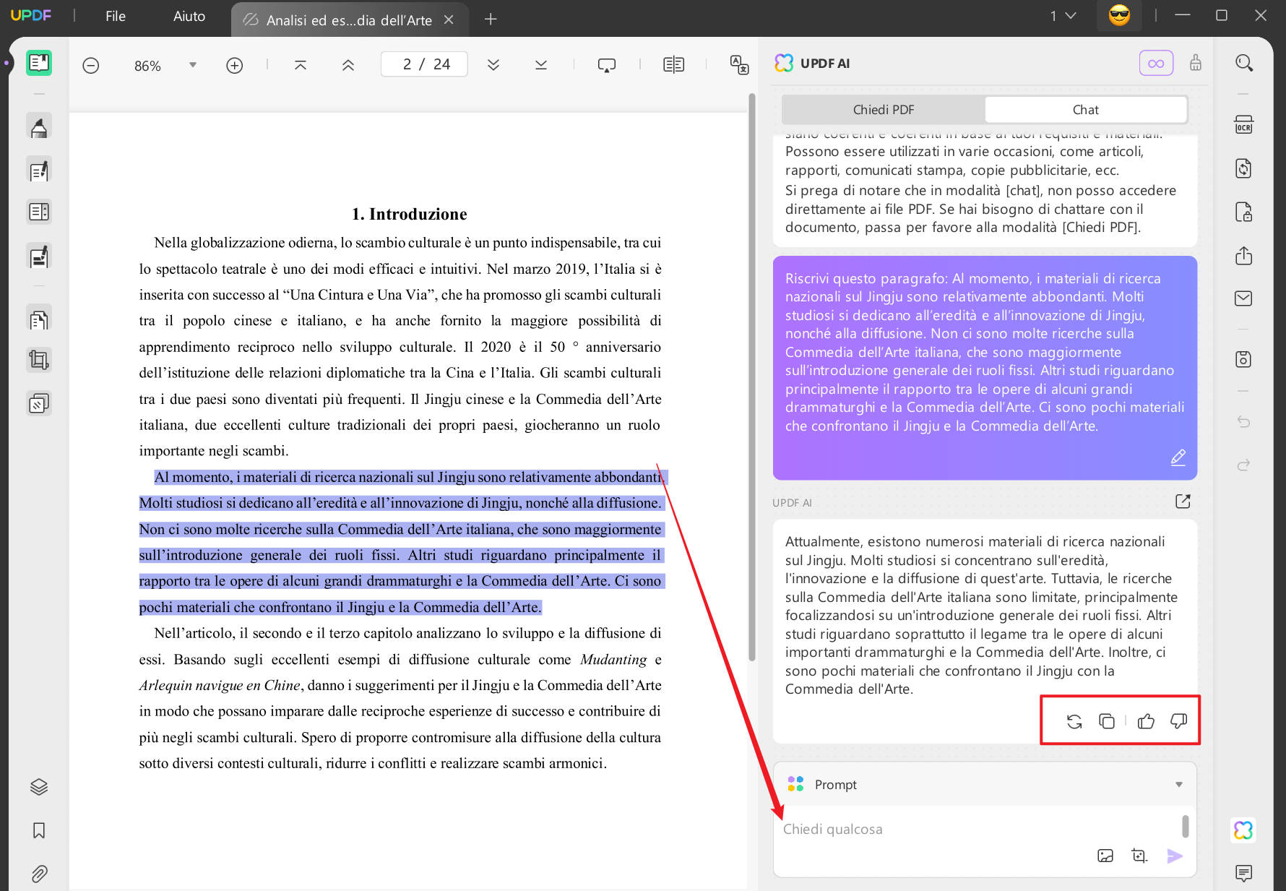
Task: Open the Reader mode icon in left sidebar
Action: [39, 64]
